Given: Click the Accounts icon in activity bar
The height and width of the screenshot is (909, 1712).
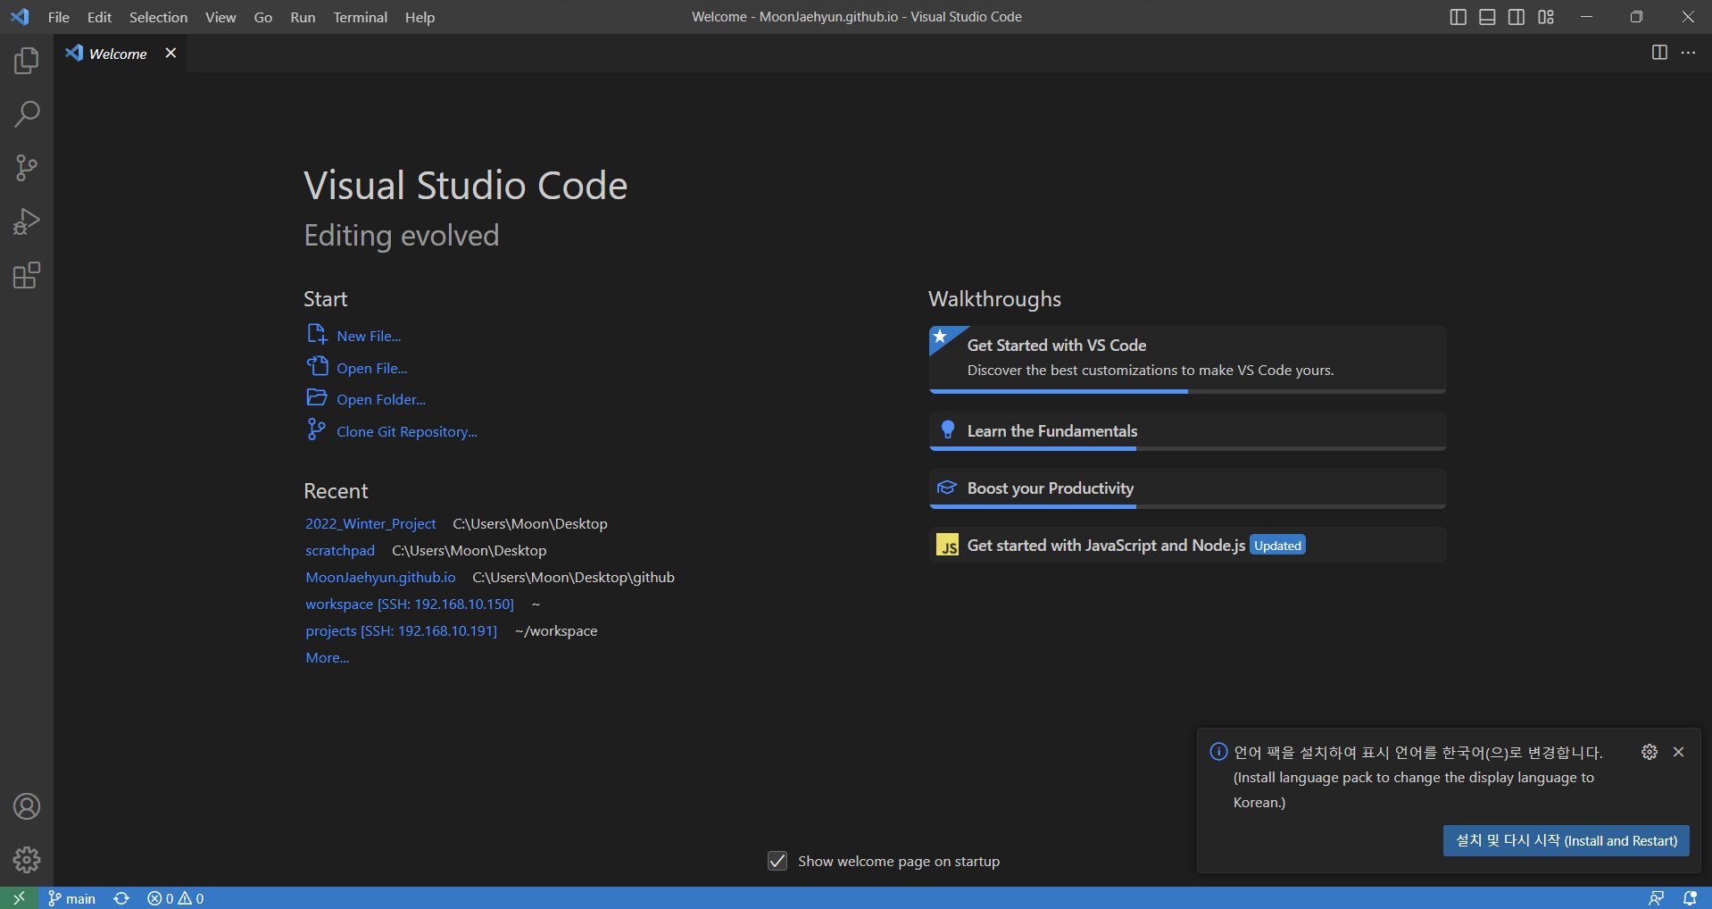Looking at the screenshot, I should coord(27,806).
